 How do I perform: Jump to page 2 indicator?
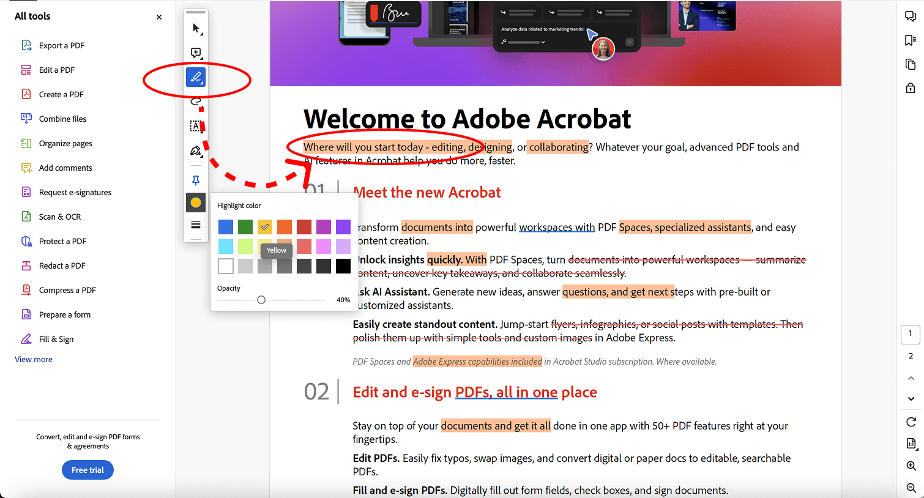click(x=911, y=356)
